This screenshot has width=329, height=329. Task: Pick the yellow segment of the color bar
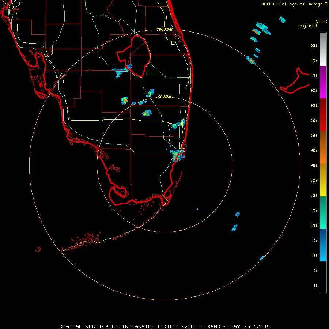tap(323, 180)
